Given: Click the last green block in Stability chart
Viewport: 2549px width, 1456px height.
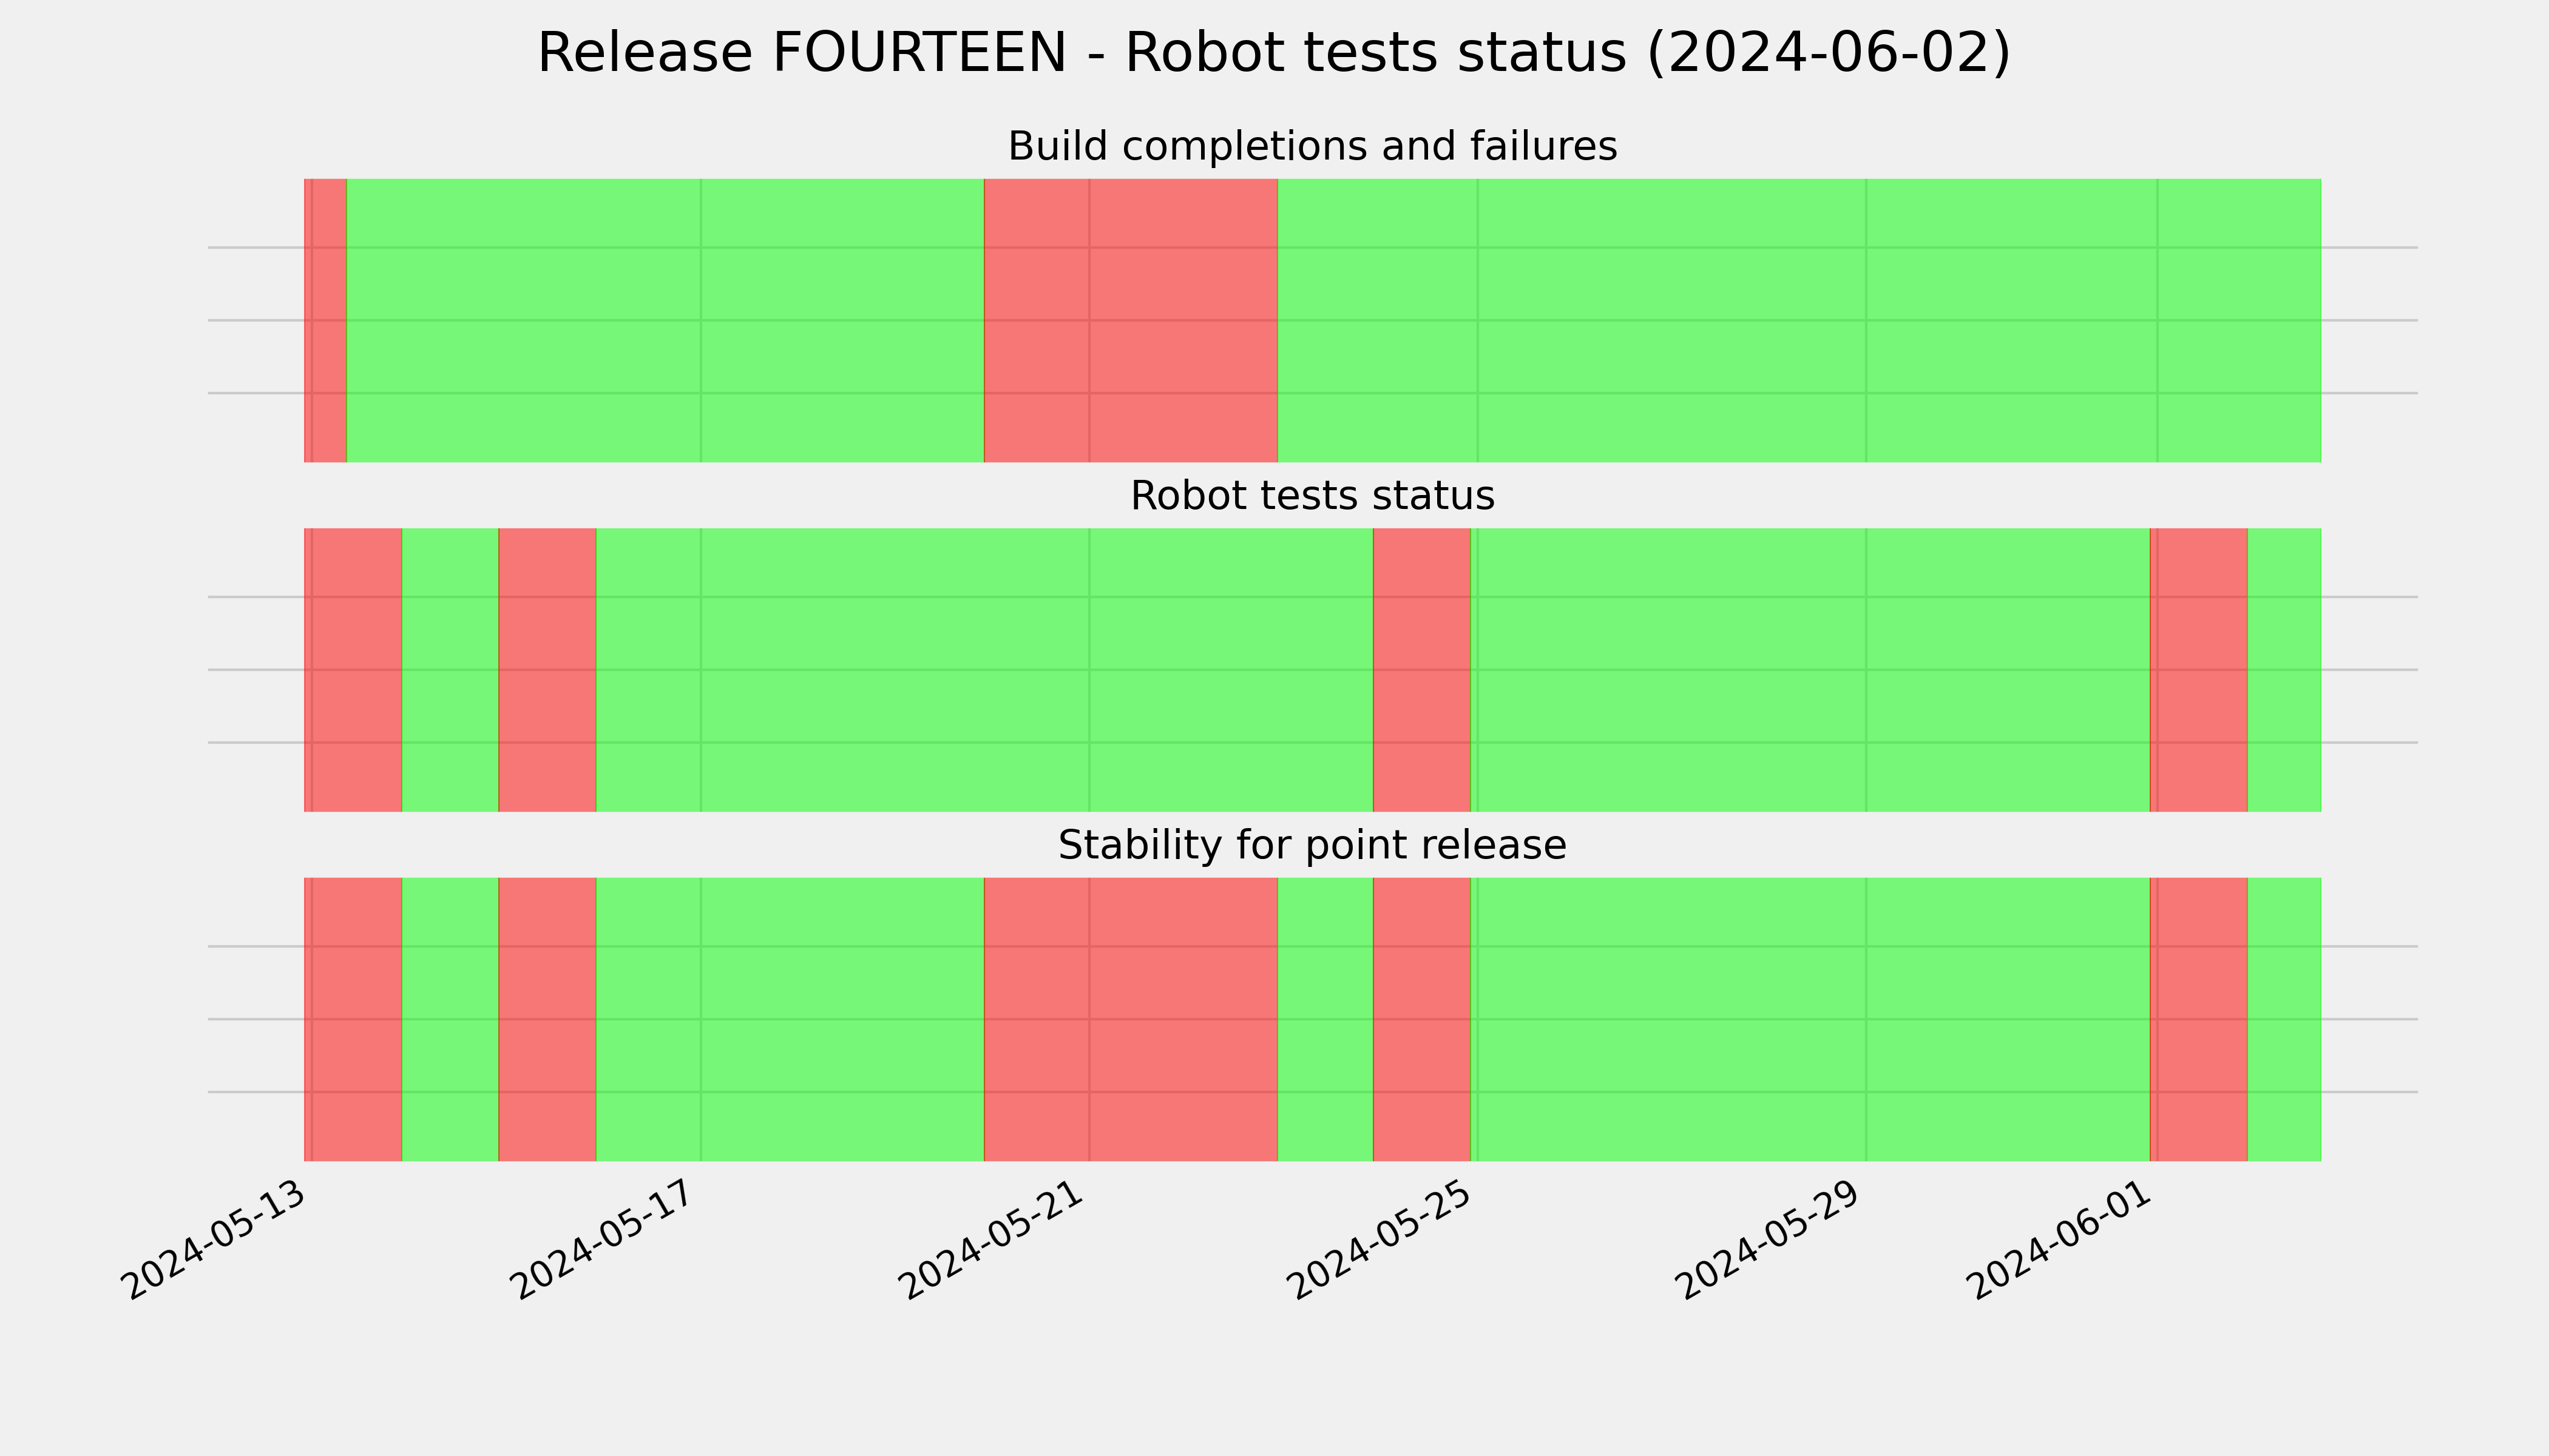Looking at the screenshot, I should tap(2284, 1019).
